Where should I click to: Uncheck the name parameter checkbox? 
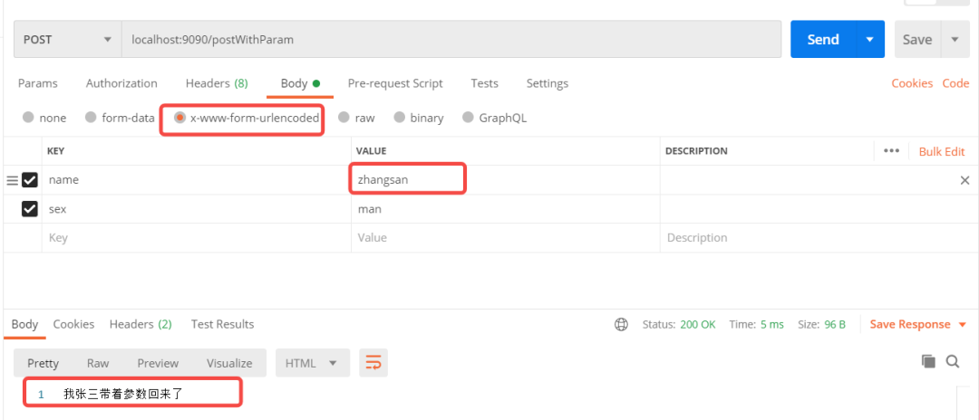coord(29,180)
